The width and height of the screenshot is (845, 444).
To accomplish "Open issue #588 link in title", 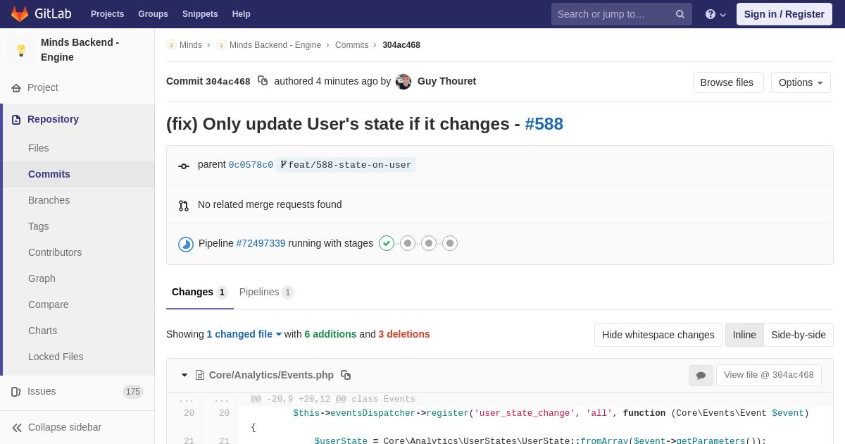I will click(544, 124).
